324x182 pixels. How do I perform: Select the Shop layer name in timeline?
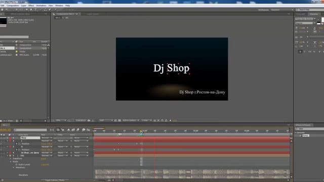click(x=30, y=138)
